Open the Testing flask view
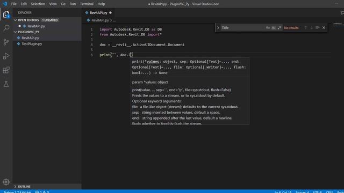This screenshot has height=193, width=344. click(6, 84)
